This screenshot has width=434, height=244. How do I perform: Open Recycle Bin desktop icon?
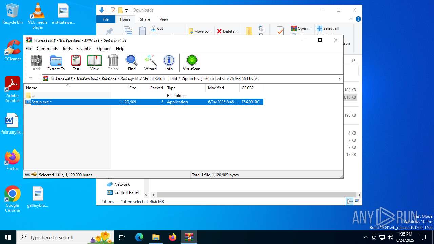pos(13,14)
